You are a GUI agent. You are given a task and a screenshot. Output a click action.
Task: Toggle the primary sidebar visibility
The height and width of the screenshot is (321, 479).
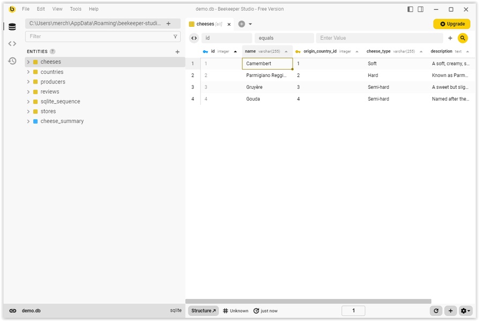[410, 9]
